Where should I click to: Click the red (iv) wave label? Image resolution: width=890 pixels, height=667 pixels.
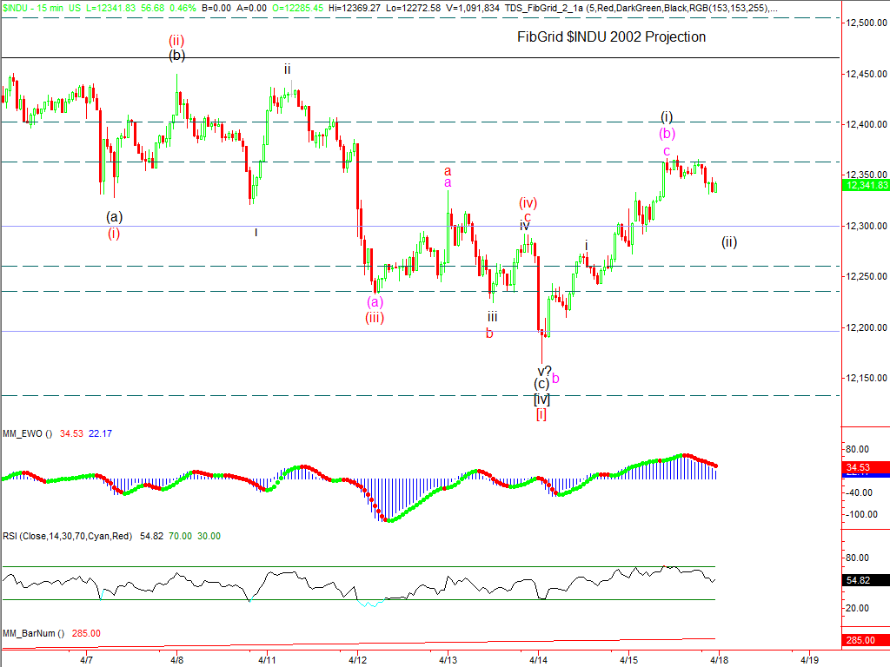click(x=528, y=203)
